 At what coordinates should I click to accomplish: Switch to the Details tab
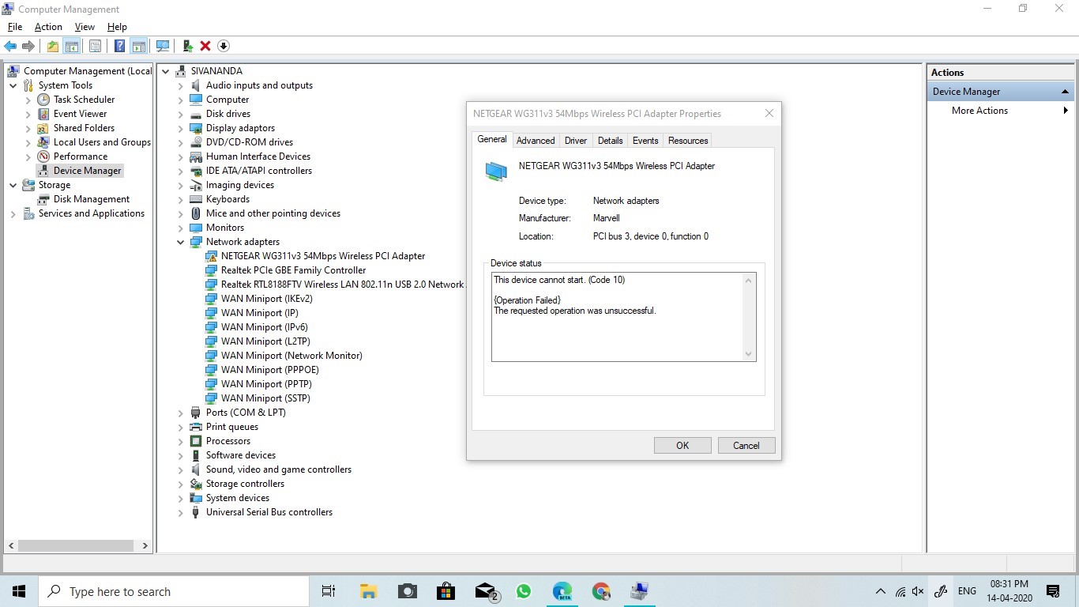610,141
